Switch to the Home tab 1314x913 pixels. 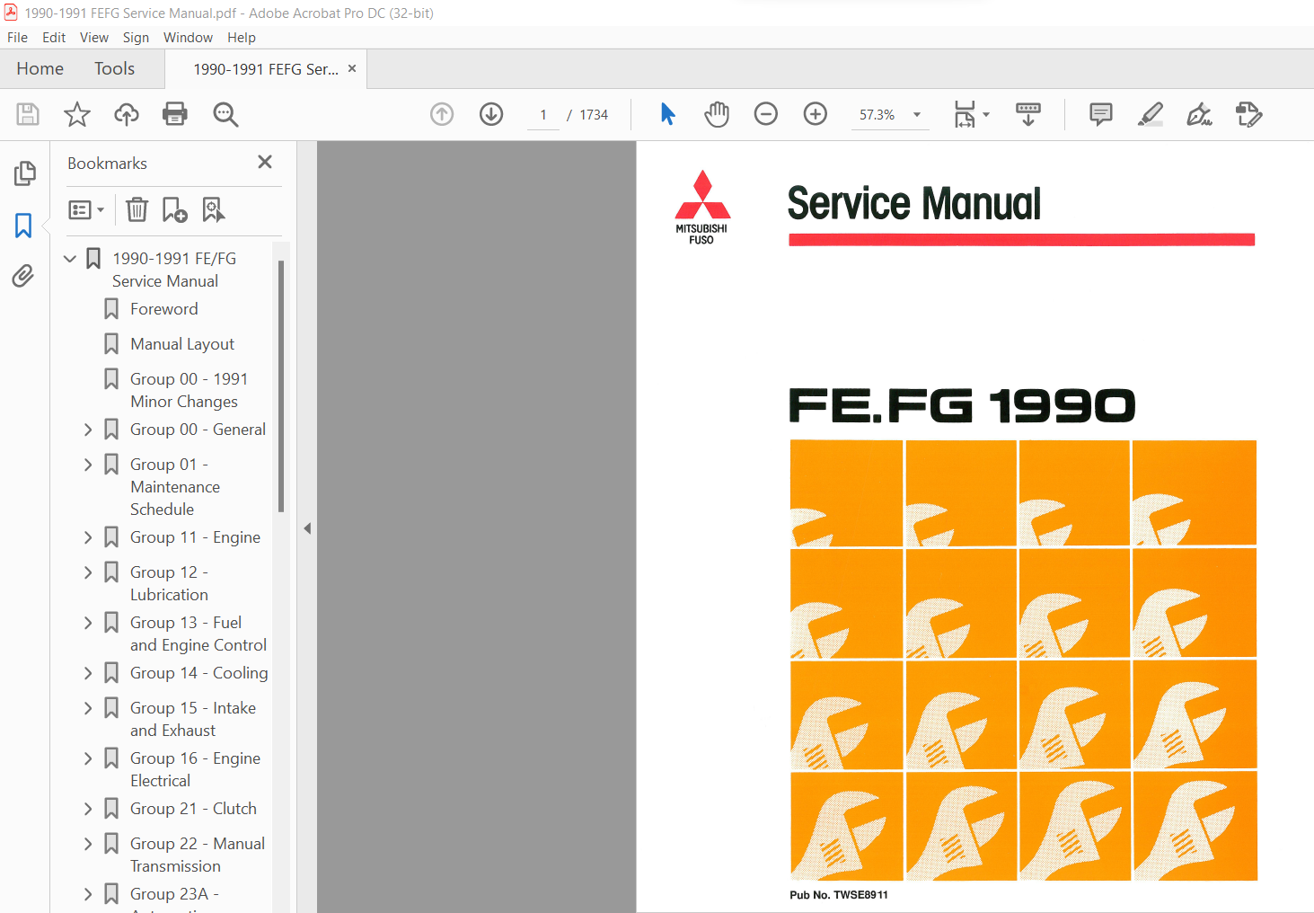tap(40, 68)
